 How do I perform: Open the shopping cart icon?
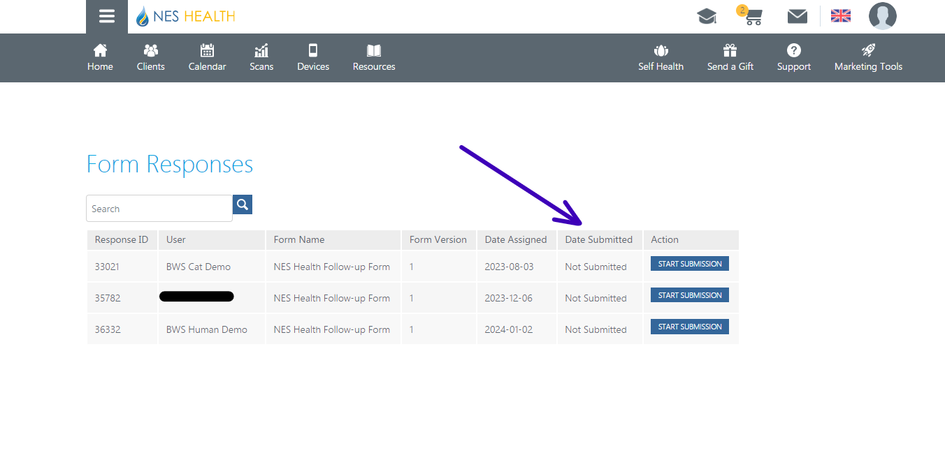point(753,17)
